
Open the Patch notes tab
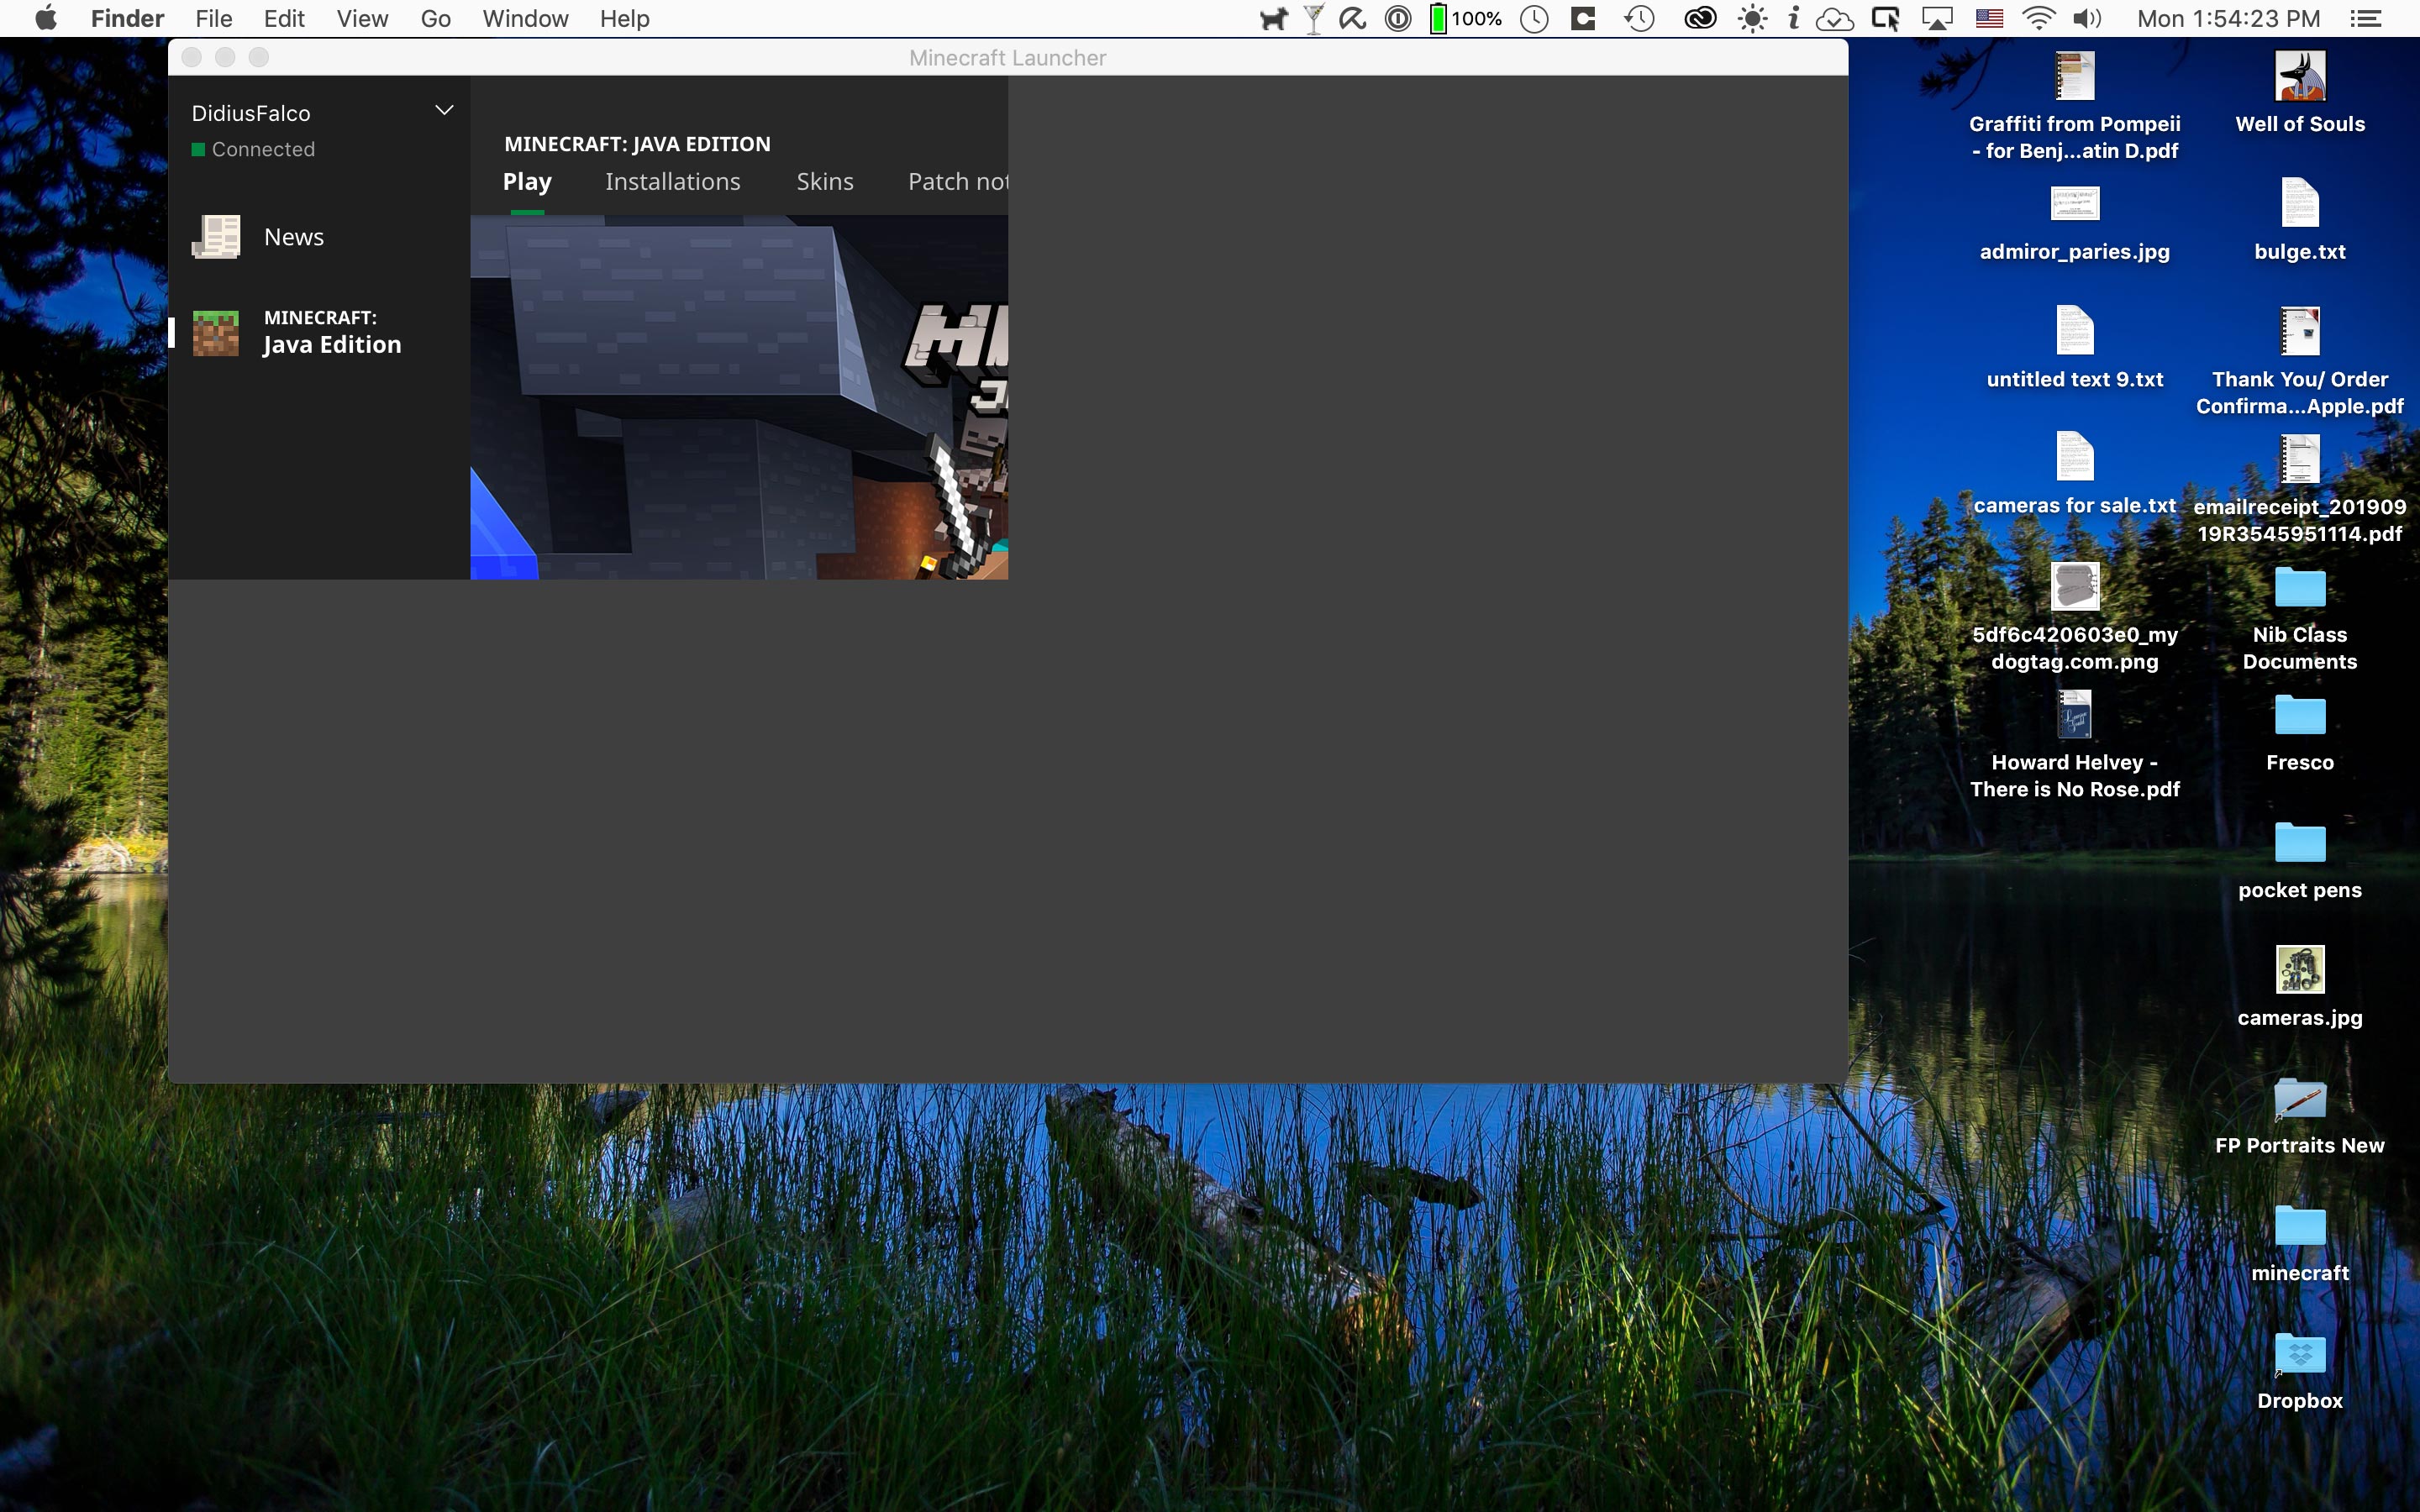click(x=956, y=182)
